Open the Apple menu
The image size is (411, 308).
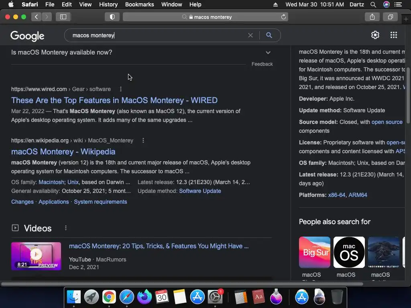pyautogui.click(x=11, y=4)
